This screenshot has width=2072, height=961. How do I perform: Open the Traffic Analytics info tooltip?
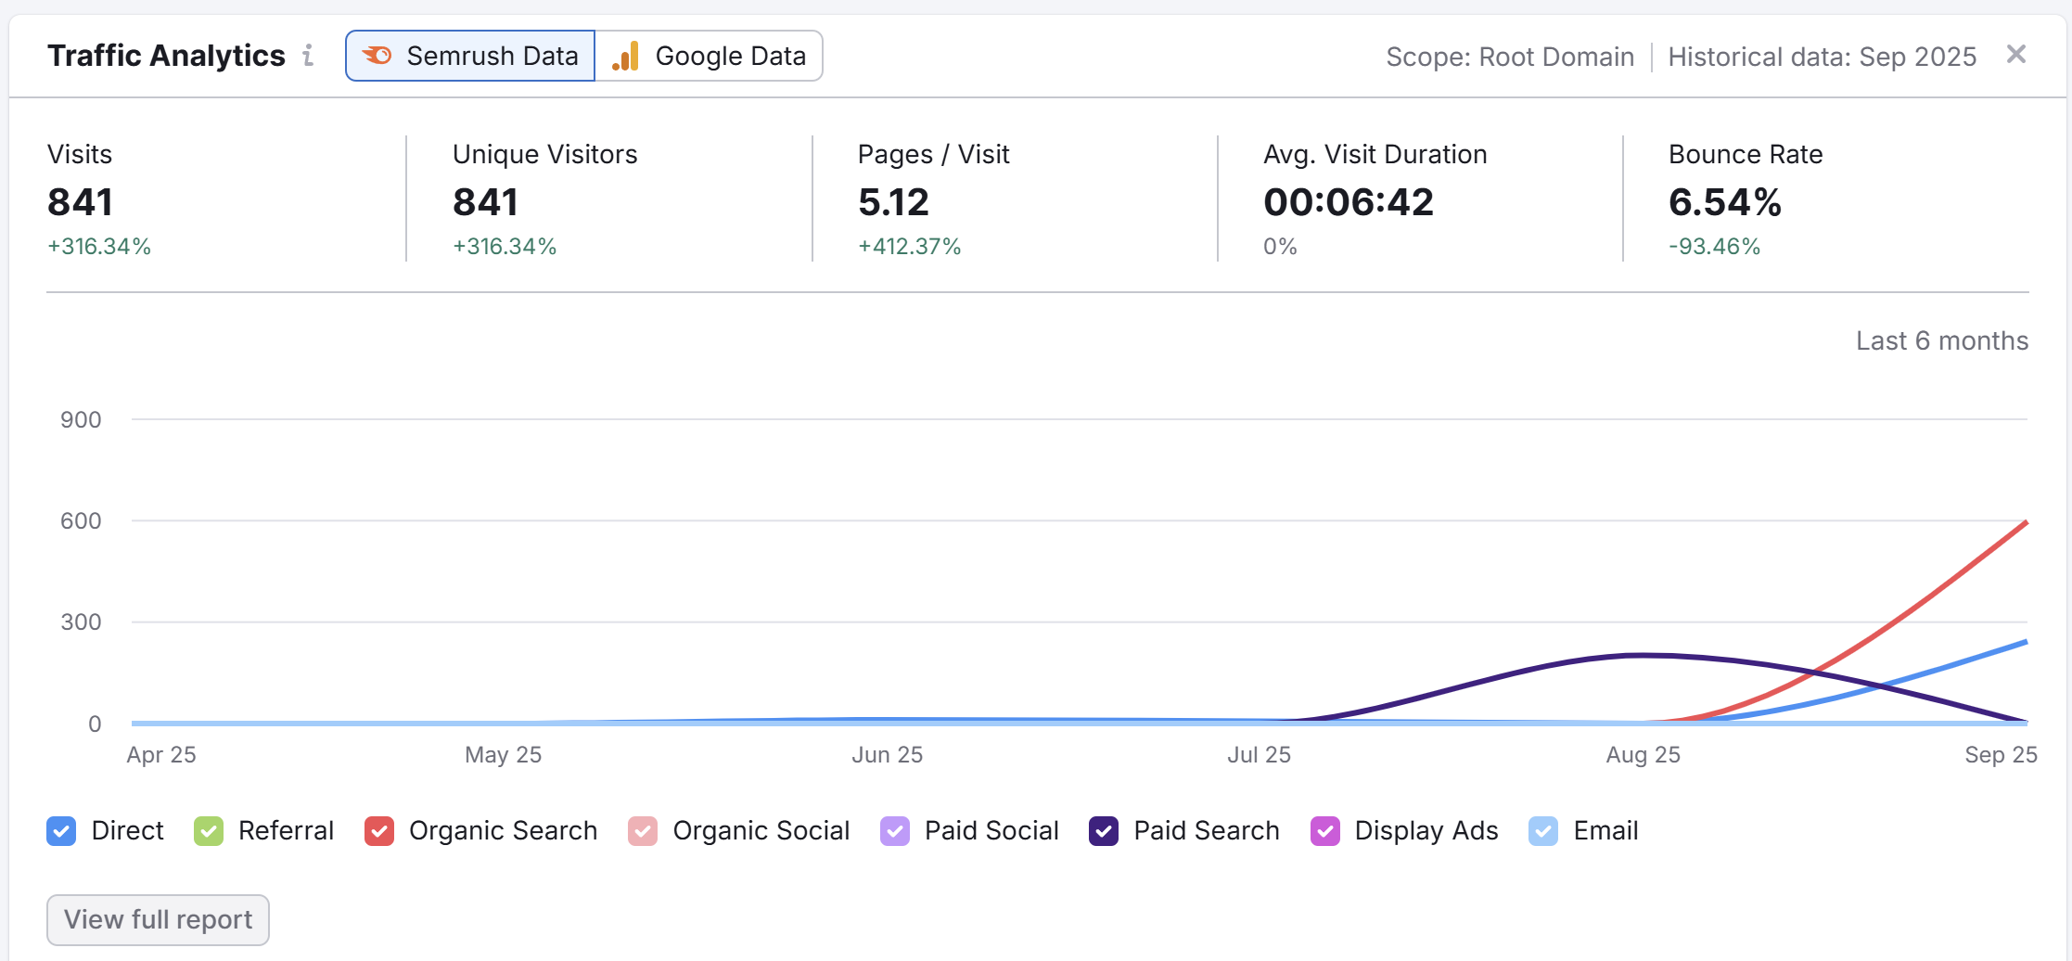click(x=307, y=56)
